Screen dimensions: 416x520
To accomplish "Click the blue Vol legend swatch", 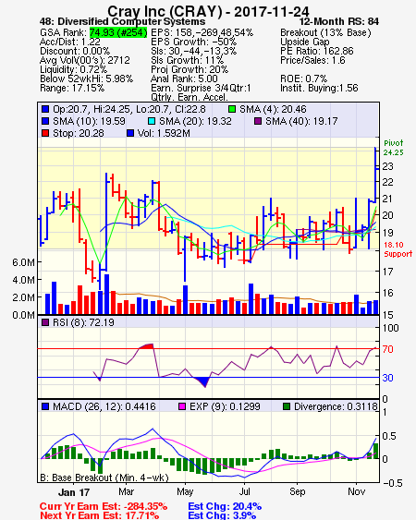I will point(130,133).
